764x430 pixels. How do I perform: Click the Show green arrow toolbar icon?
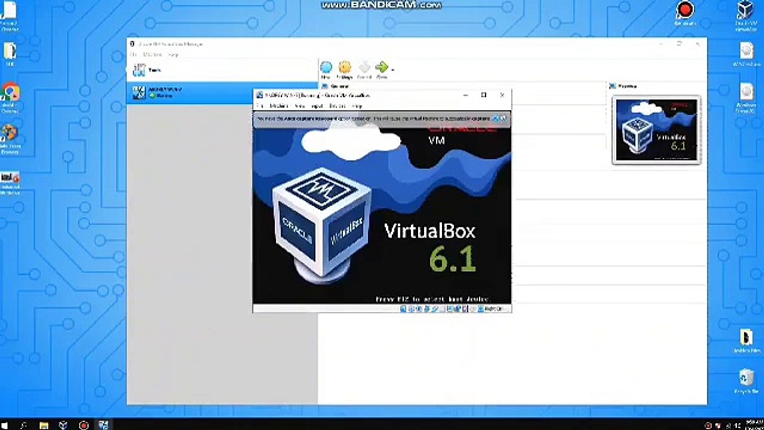pos(381,70)
